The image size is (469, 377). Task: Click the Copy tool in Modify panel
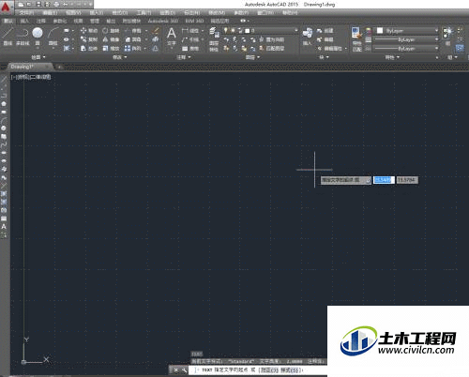(89, 39)
